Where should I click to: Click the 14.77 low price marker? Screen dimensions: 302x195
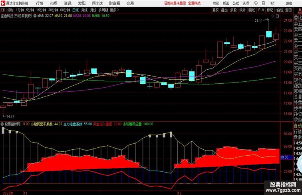[10, 116]
